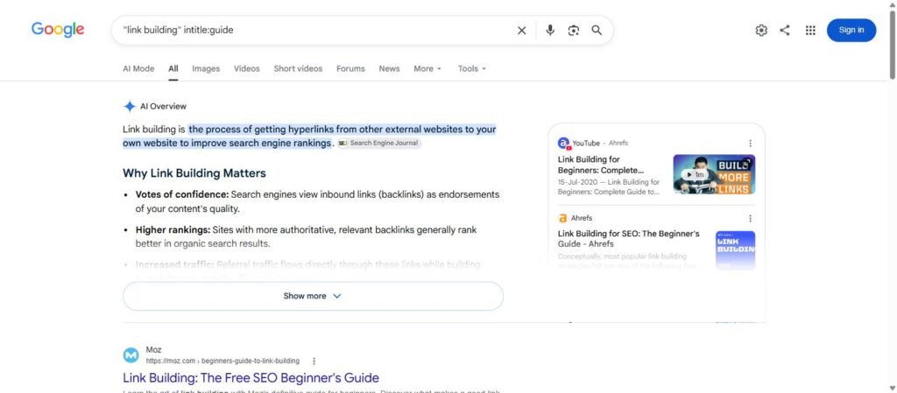Click the Google logo
897x393 pixels.
click(58, 30)
